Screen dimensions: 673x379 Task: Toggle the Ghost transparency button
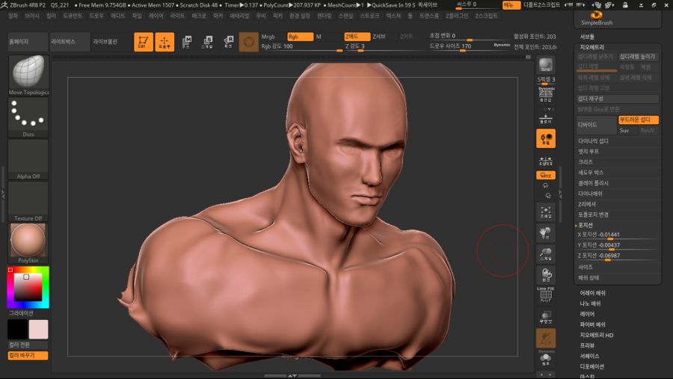click(546, 339)
